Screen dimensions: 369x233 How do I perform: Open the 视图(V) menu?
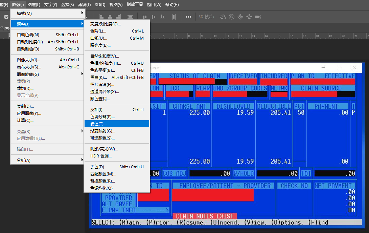click(116, 4)
